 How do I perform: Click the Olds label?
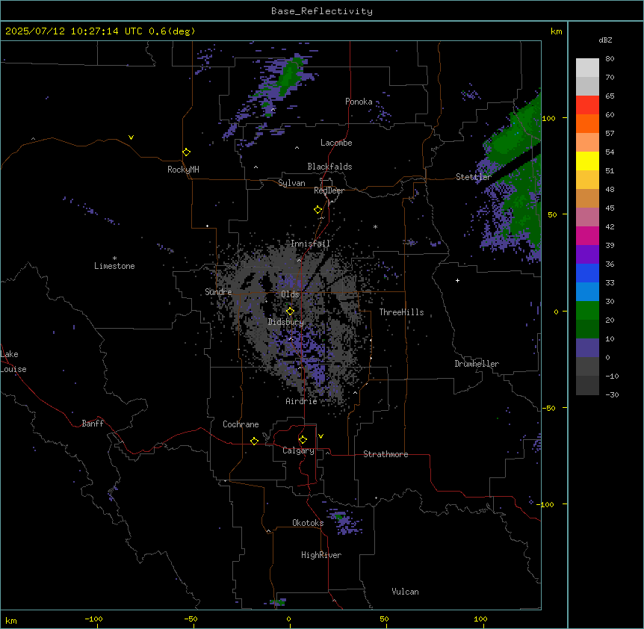(290, 294)
